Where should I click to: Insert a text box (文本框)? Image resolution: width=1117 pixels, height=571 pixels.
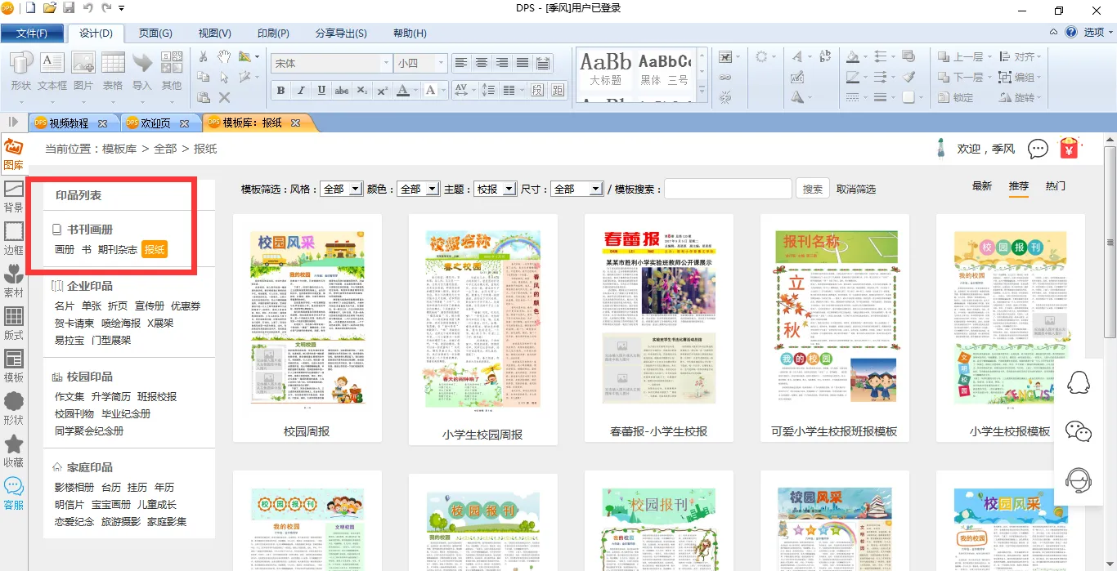tap(52, 70)
